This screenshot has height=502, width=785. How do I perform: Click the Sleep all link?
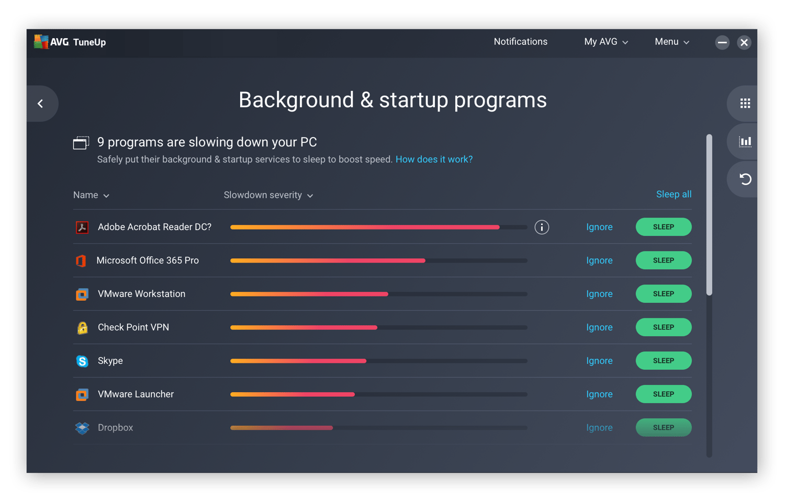[674, 195]
